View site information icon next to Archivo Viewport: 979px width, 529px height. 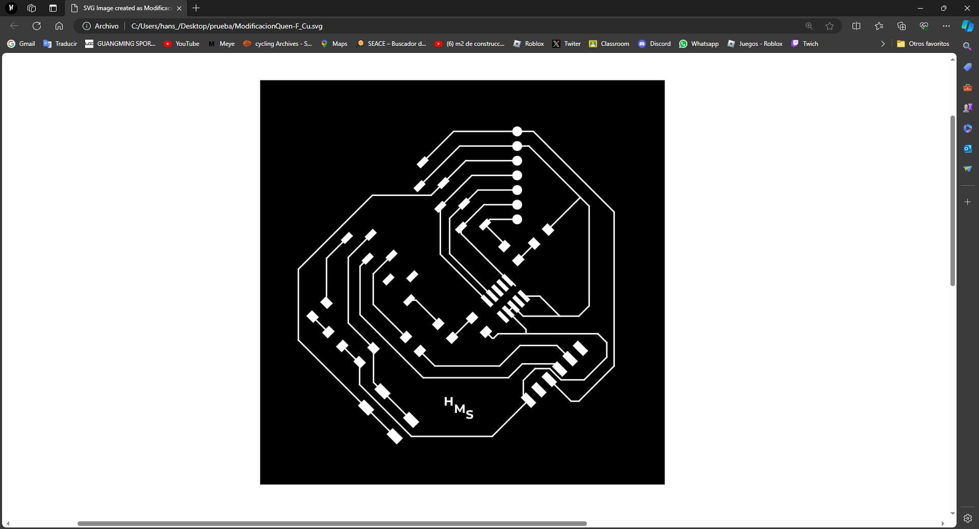click(87, 26)
